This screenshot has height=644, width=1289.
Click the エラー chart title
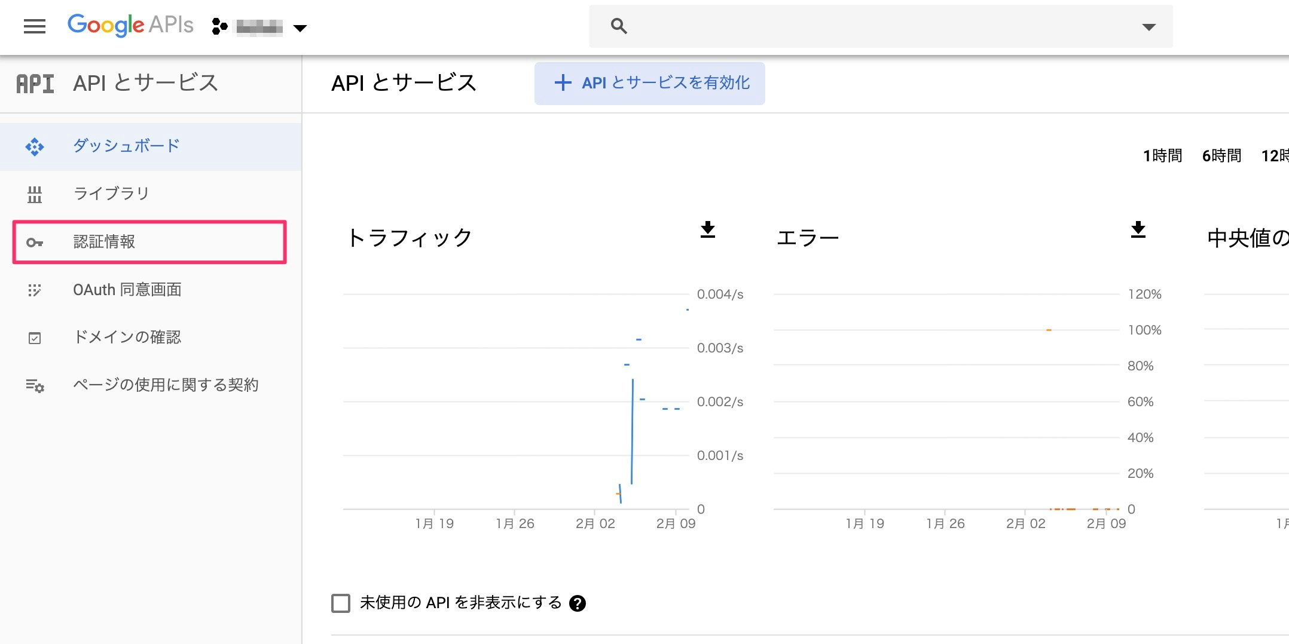(808, 238)
